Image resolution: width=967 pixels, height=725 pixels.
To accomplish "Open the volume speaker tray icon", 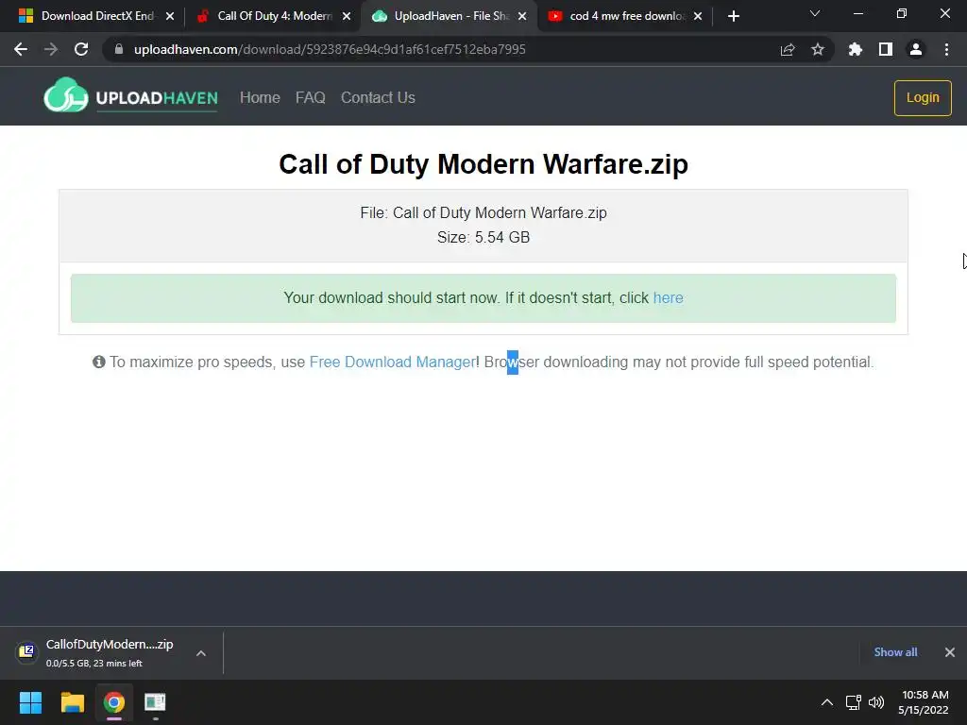I will [875, 702].
